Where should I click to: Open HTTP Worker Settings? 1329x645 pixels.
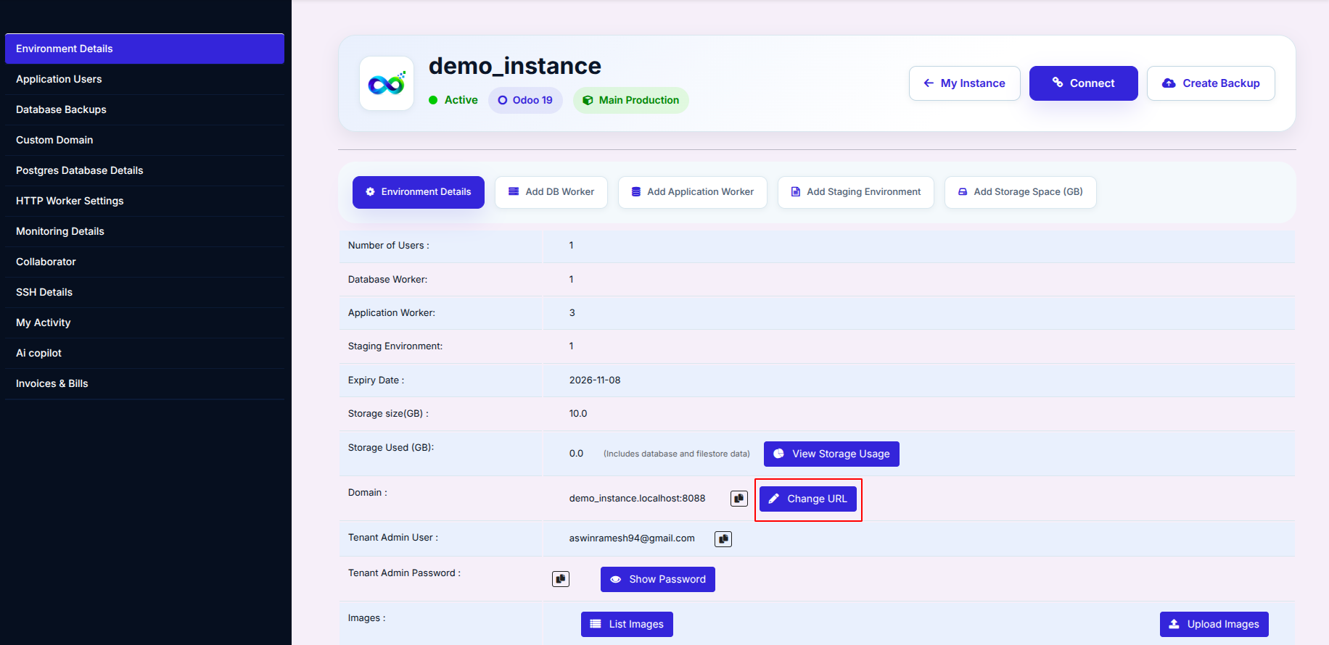(144, 201)
